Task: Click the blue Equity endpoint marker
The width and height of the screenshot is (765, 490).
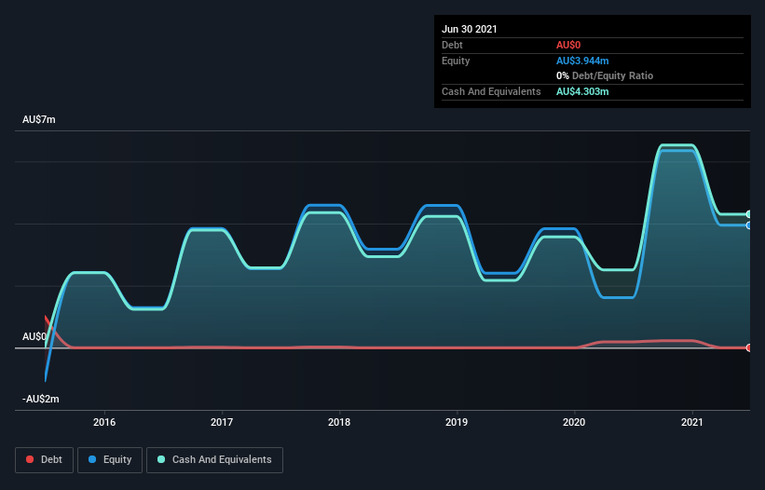Action: tap(749, 225)
